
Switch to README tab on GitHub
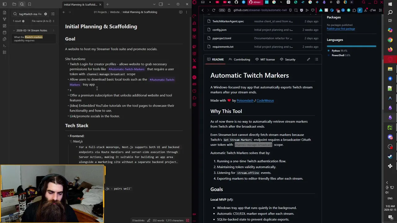click(x=215, y=59)
